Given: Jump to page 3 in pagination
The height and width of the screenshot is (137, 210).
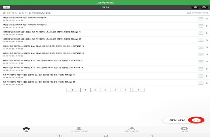Looking at the screenshot, I should pyautogui.click(x=105, y=90).
